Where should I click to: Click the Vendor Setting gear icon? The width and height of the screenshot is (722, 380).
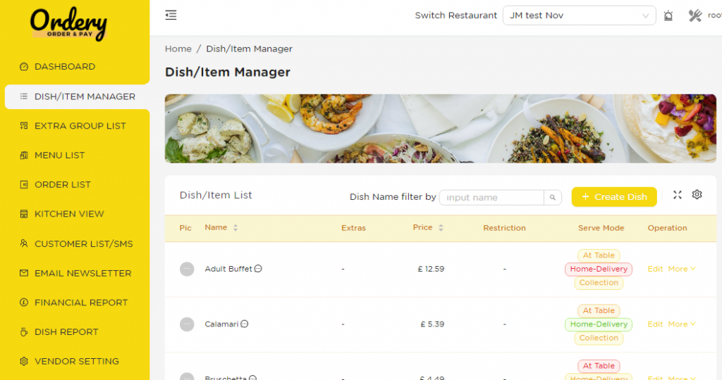24,361
